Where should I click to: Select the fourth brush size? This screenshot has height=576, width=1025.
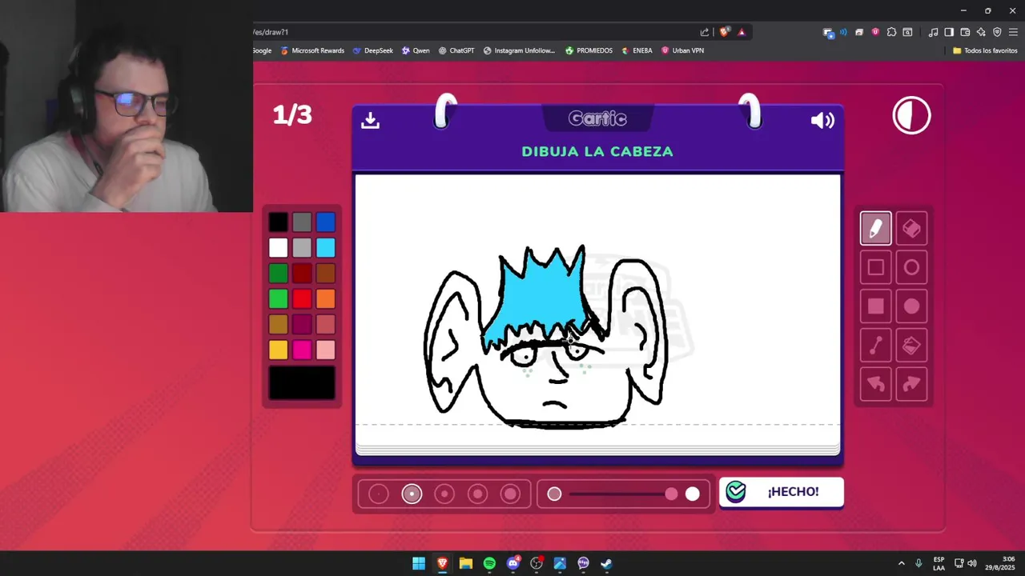click(477, 494)
